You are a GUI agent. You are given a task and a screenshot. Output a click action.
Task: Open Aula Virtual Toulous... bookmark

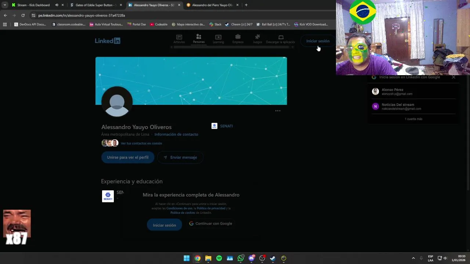pyautogui.click(x=106, y=25)
